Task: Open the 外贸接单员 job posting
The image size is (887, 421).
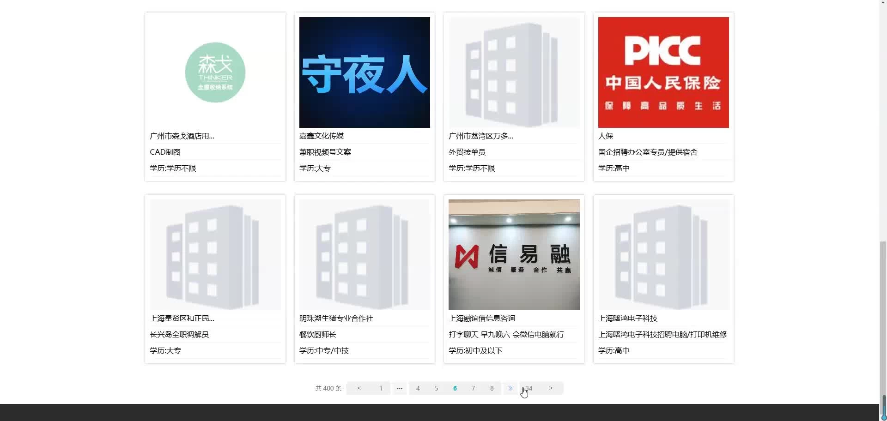Action: tap(467, 152)
